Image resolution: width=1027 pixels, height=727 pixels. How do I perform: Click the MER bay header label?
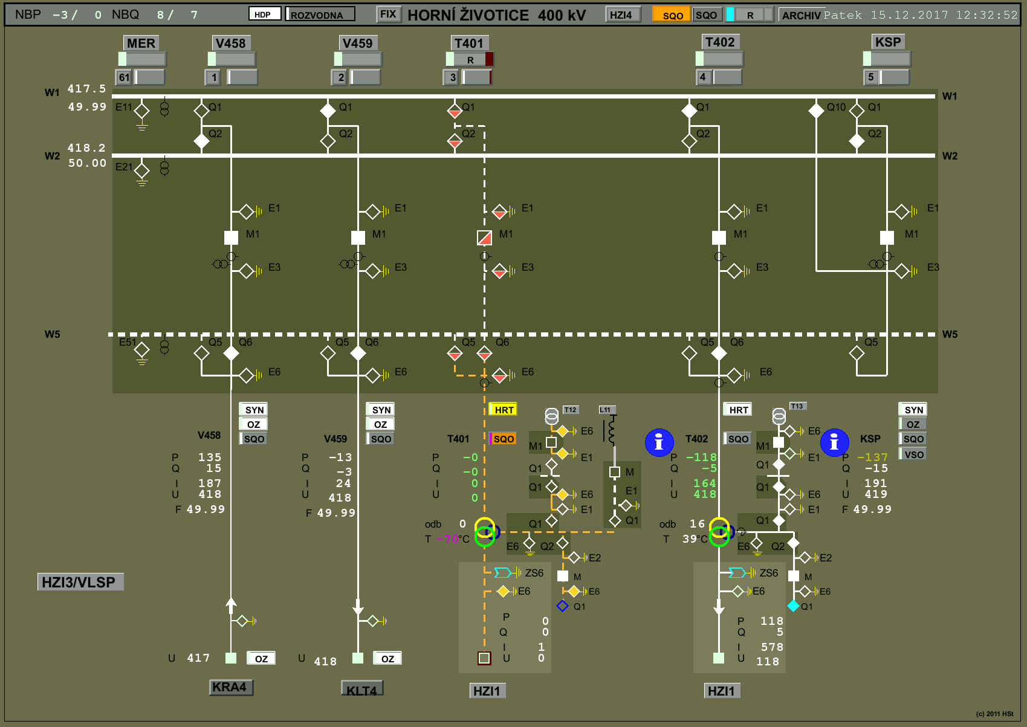point(141,43)
